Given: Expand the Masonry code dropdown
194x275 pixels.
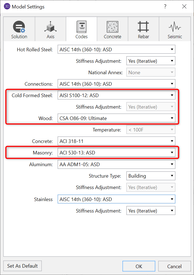Looking at the screenshot, I should 116,153.
